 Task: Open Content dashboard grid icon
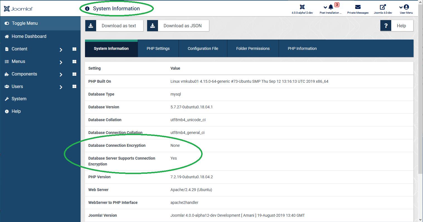click(x=74, y=49)
